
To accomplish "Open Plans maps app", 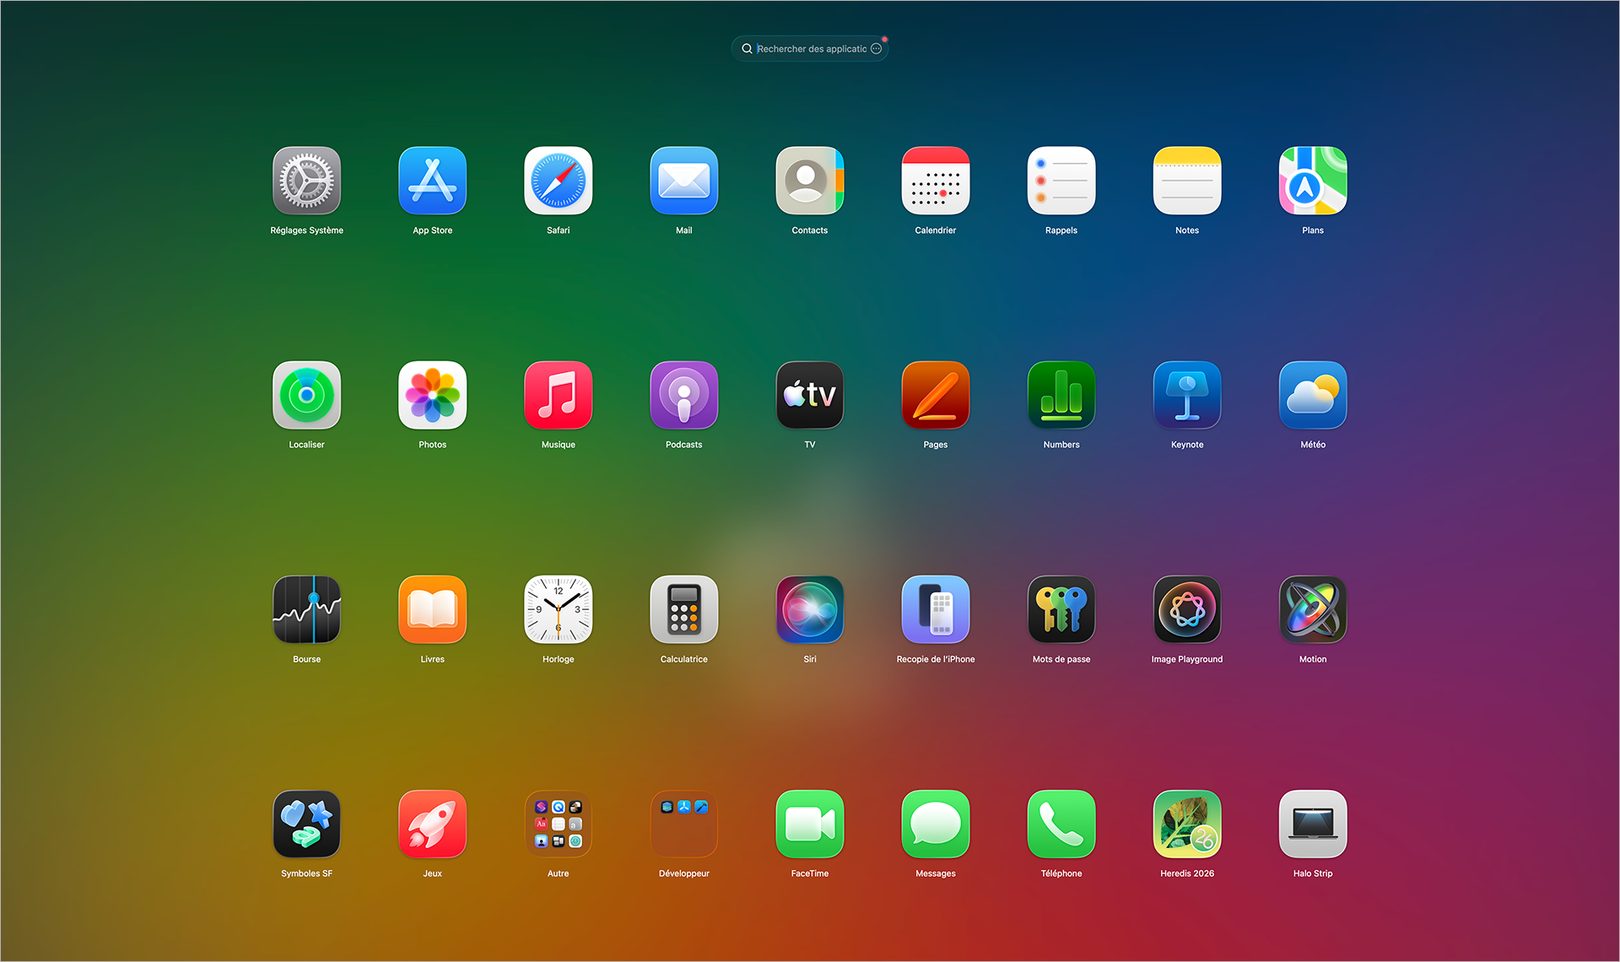I will coord(1312,181).
